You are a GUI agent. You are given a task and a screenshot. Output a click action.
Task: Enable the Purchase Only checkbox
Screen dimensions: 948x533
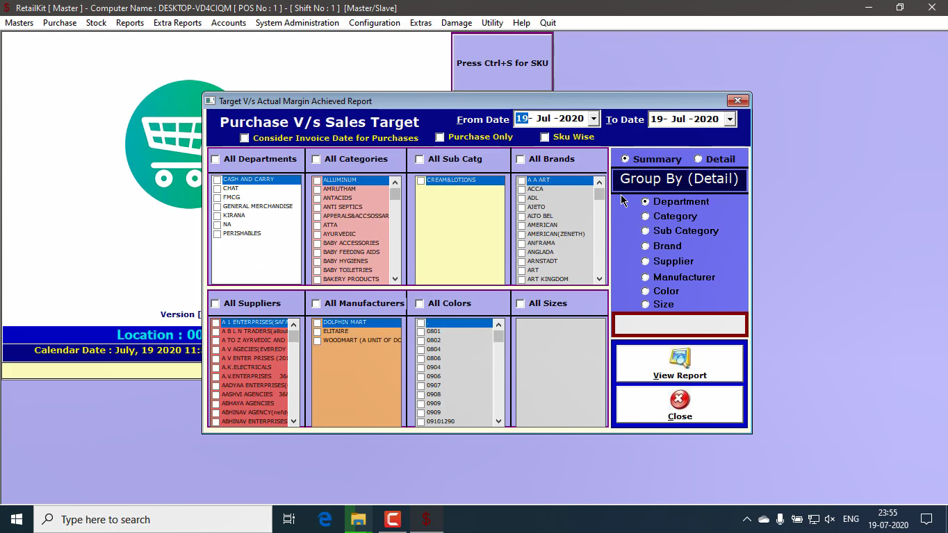click(x=440, y=137)
